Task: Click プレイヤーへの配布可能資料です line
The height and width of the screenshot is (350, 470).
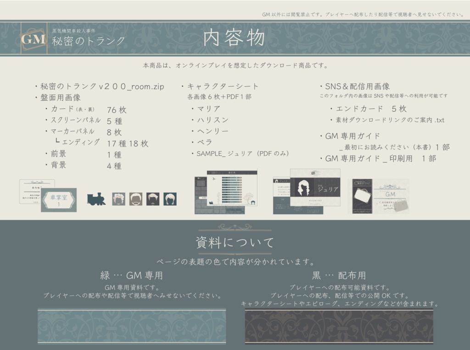Action: [339, 287]
